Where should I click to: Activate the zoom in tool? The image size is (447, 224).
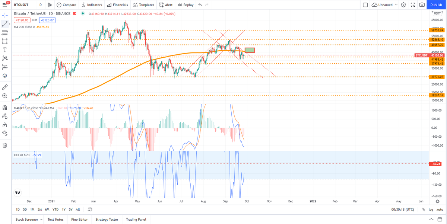5,96
